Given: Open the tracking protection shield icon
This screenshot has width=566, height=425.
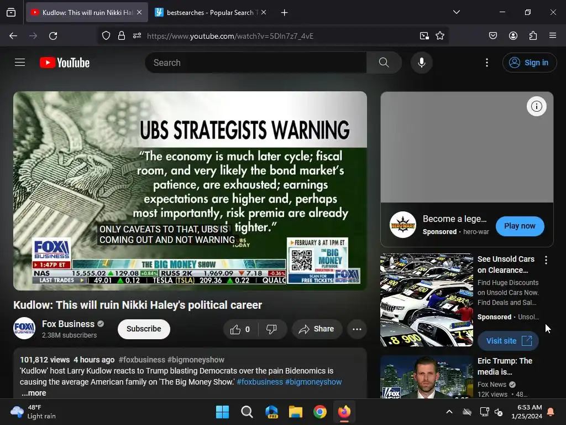Looking at the screenshot, I should point(106,36).
